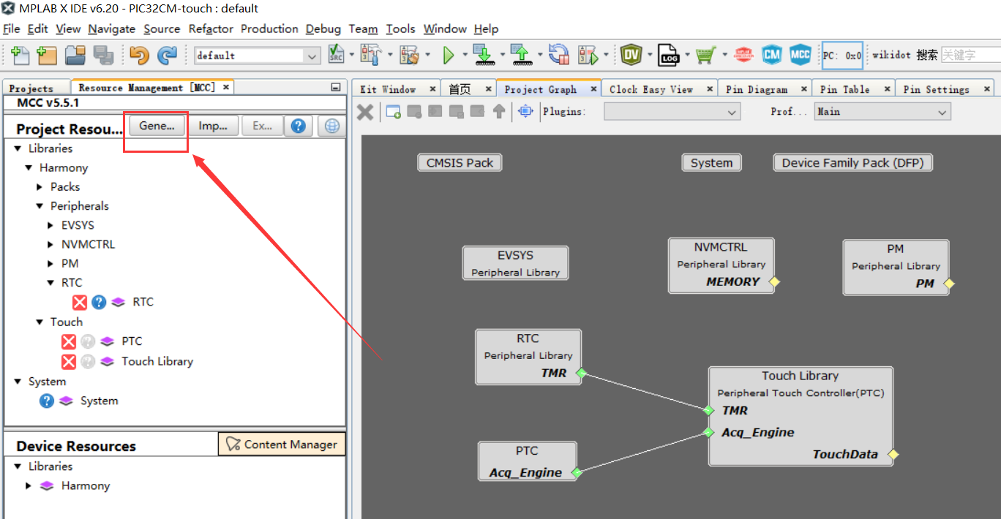
Task: Click the blue help icon beside Ex...
Action: 298,126
